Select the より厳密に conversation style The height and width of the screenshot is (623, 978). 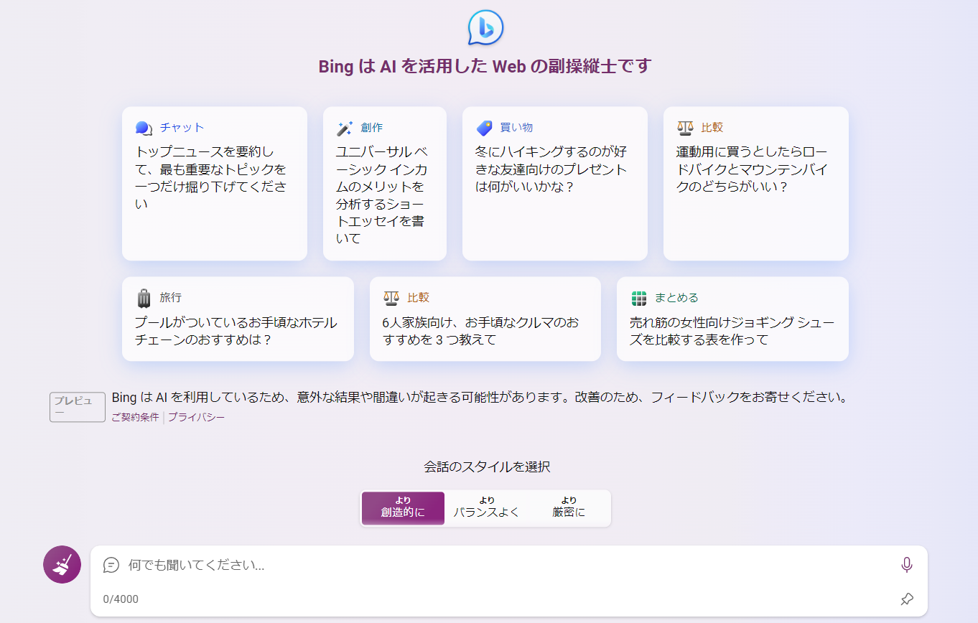[x=569, y=508]
